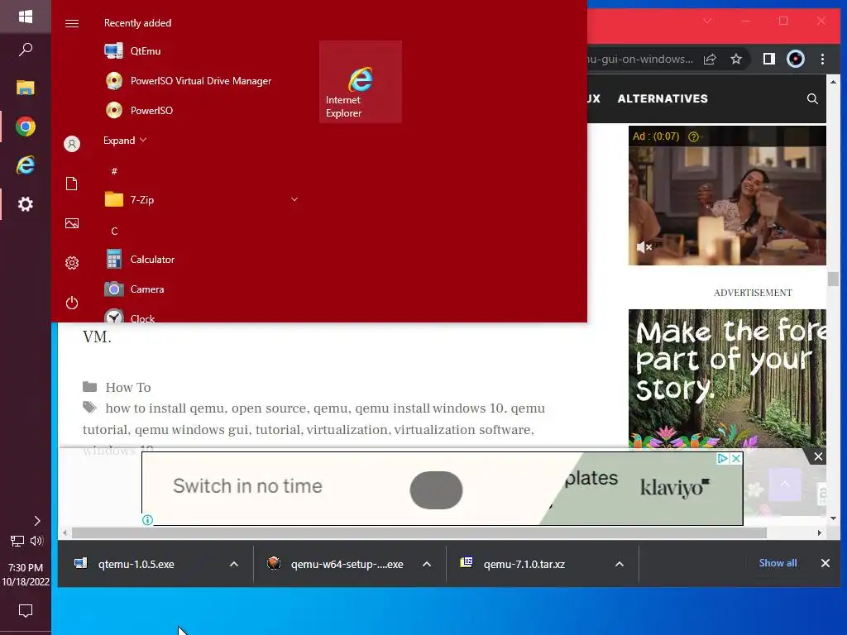This screenshot has width=847, height=635.
Task: Open Documents from the Start menu rail
Action: click(x=72, y=184)
